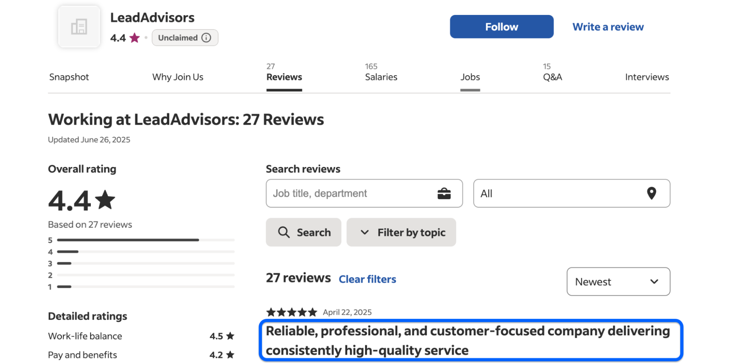Open the Interviews tab
Screen dimensions: 747x363
point(647,77)
